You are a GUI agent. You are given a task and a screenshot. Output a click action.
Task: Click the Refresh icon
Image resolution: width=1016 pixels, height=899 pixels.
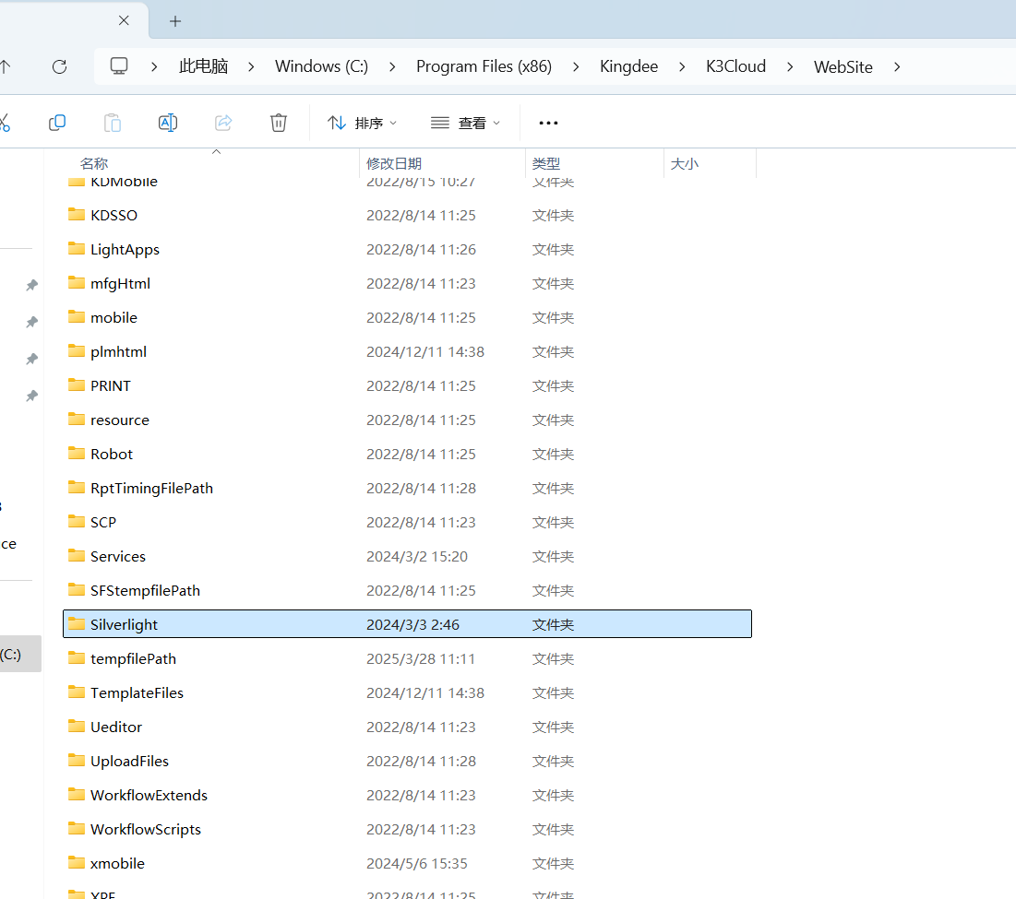(60, 66)
